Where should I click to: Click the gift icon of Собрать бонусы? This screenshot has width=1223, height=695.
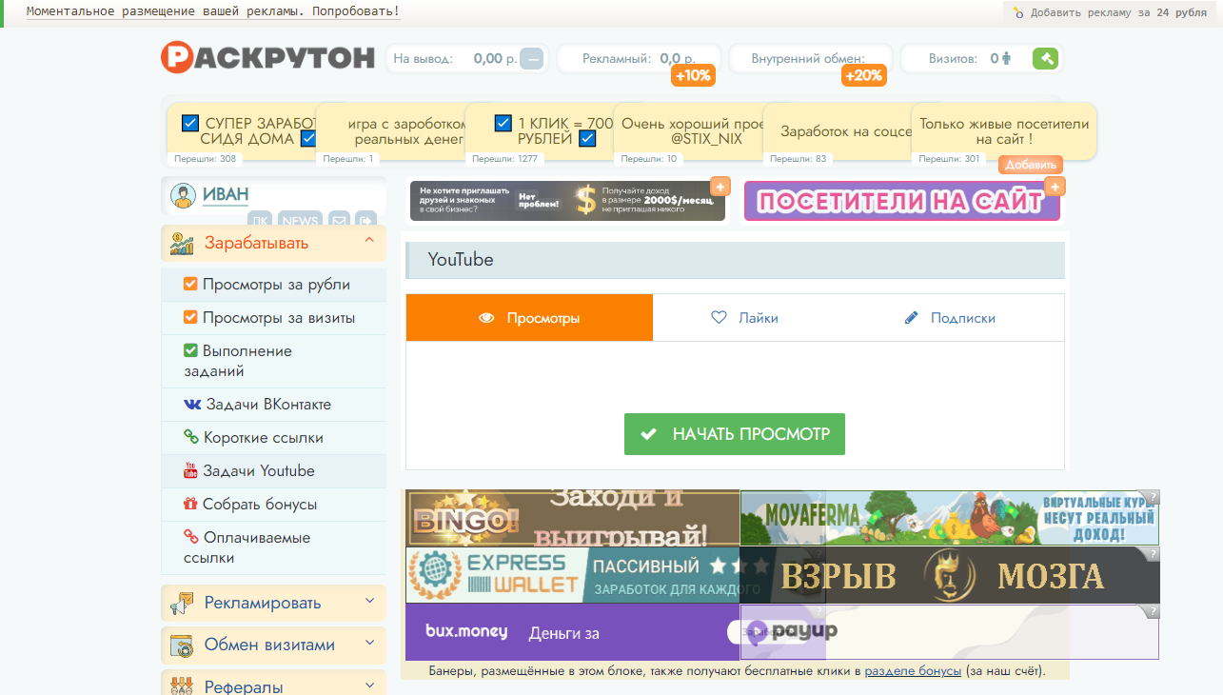click(191, 505)
